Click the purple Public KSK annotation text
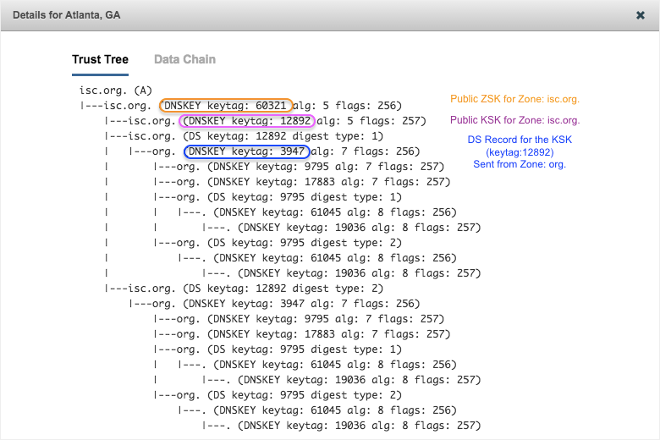660x440 pixels. pos(514,121)
